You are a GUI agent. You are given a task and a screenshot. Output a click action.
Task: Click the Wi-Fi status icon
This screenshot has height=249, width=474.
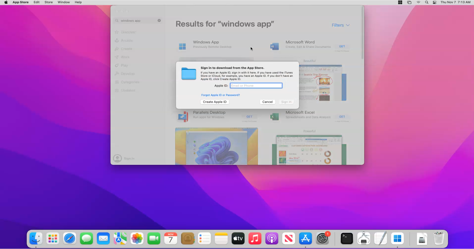[x=418, y=2]
